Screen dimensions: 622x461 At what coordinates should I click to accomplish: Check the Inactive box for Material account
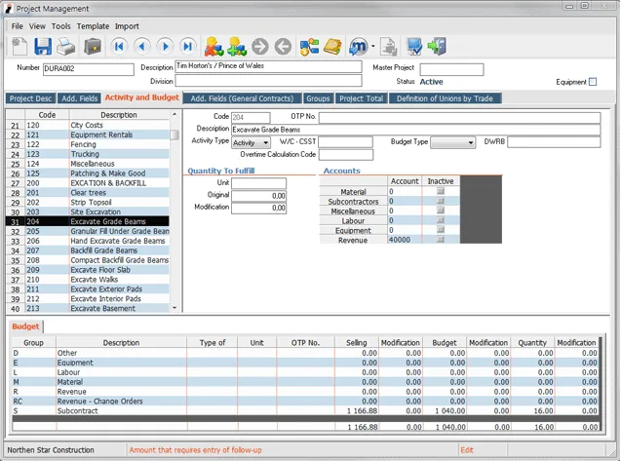point(441,191)
